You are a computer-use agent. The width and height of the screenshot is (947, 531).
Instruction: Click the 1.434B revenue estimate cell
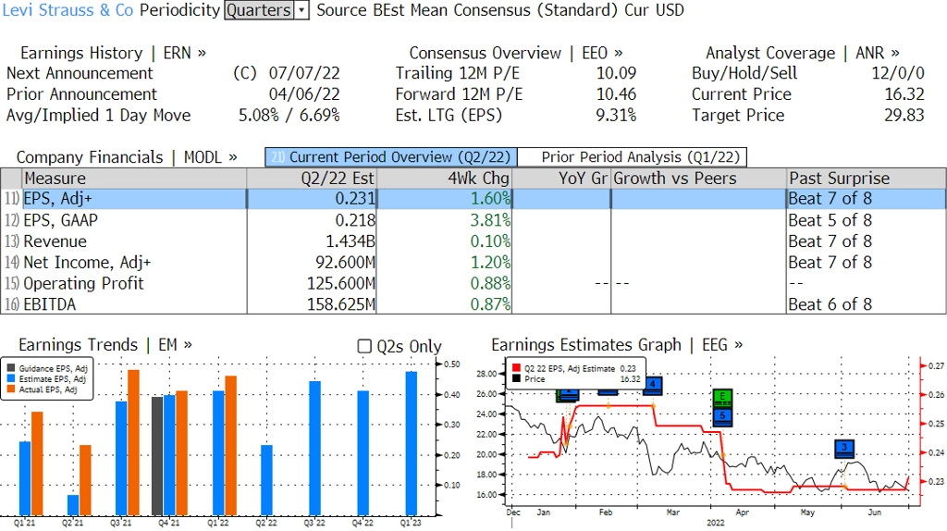pyautogui.click(x=312, y=241)
